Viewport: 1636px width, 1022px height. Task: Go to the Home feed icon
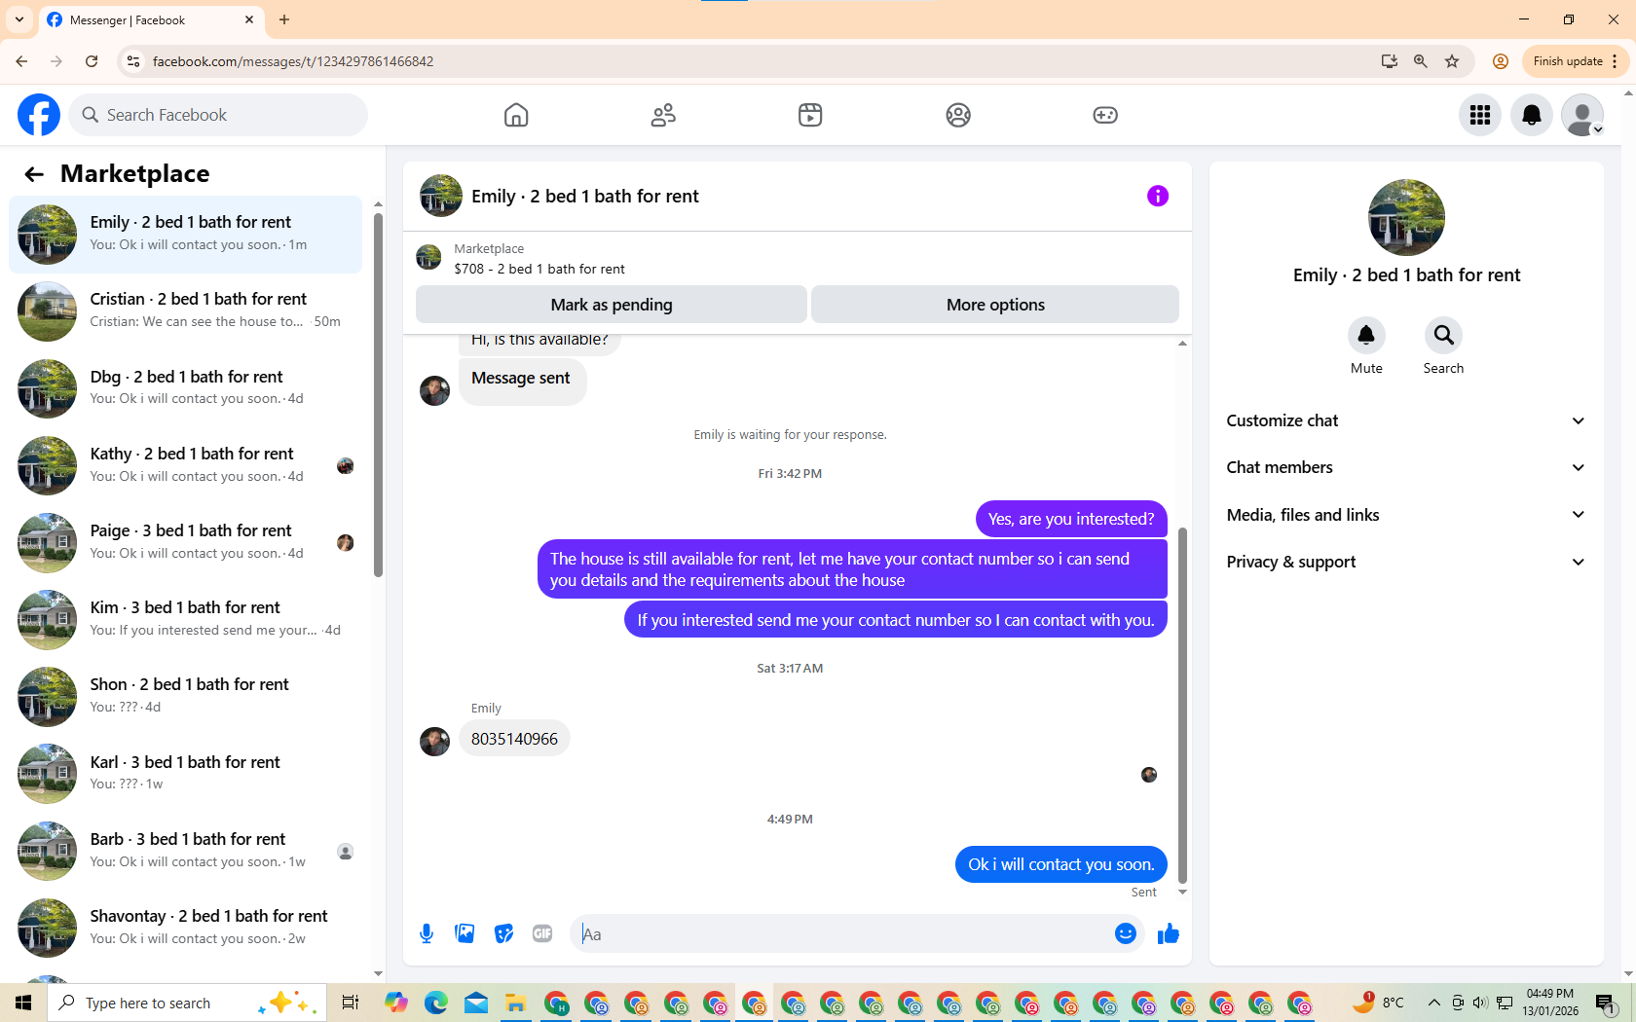516,115
